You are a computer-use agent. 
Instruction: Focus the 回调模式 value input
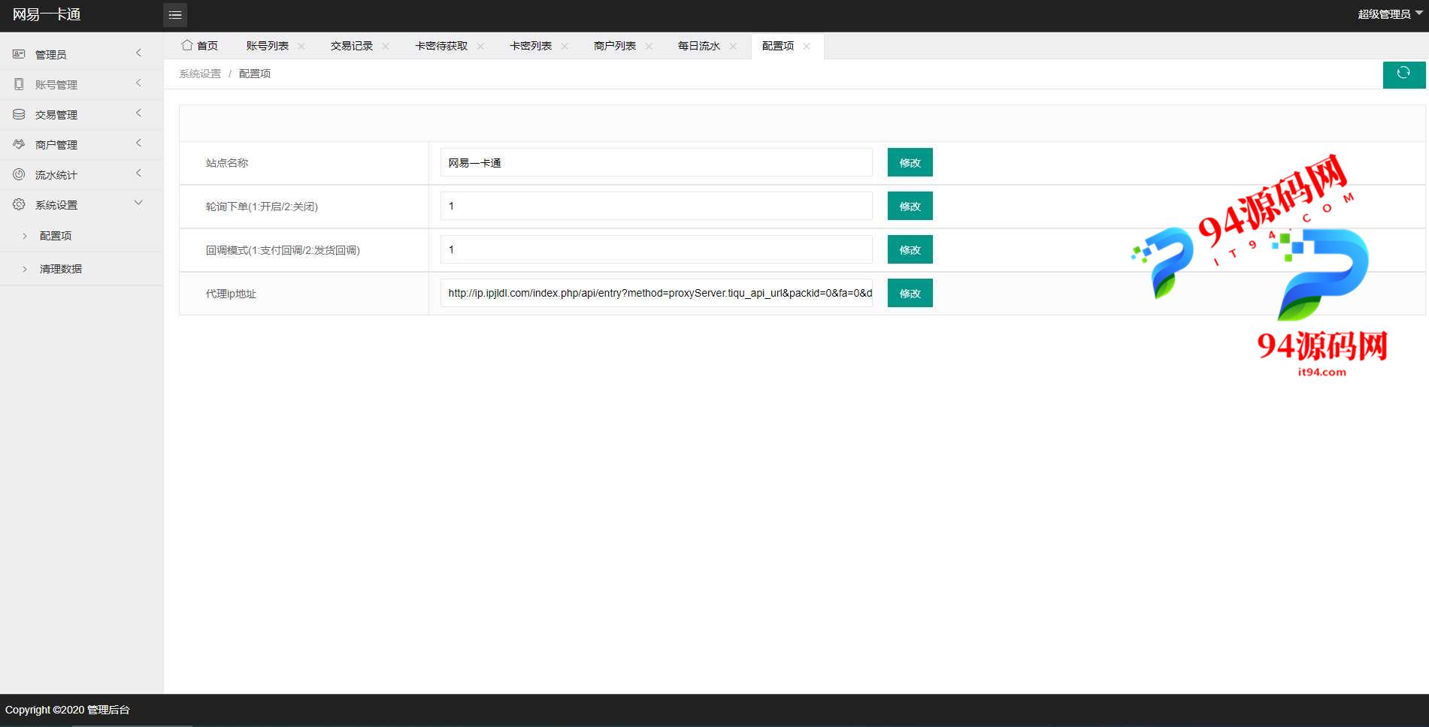656,249
